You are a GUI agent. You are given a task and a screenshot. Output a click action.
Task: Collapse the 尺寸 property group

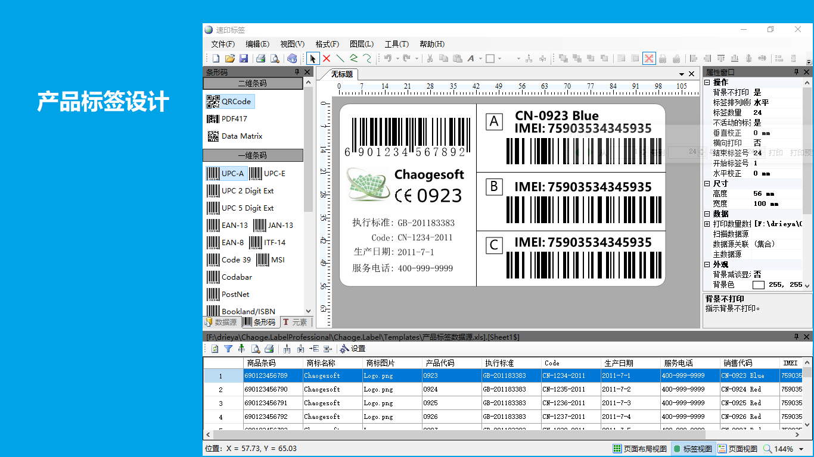707,183
